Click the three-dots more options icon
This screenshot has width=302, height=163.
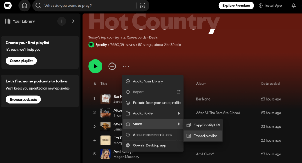click(x=126, y=66)
